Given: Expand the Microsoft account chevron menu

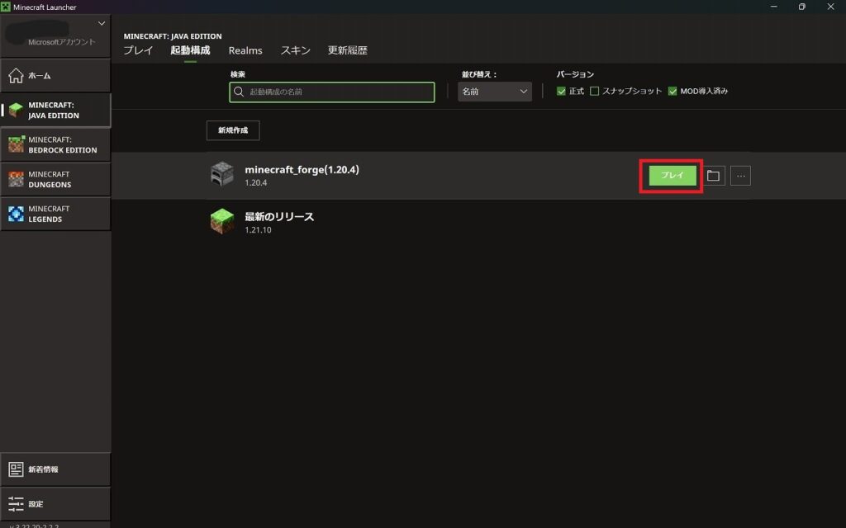Looking at the screenshot, I should (x=102, y=23).
